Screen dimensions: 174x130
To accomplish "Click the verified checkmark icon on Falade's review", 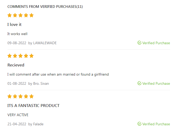I will (x=140, y=124).
